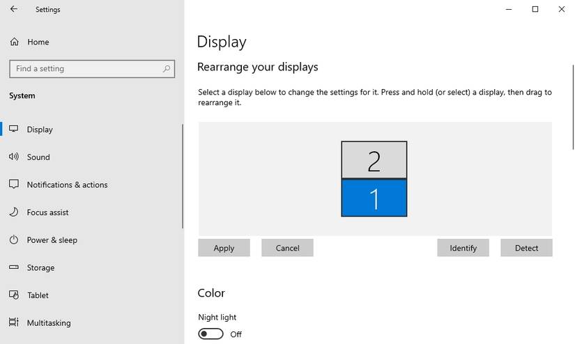
Task: Click the Tablet icon in sidebar
Action: [x=14, y=295]
